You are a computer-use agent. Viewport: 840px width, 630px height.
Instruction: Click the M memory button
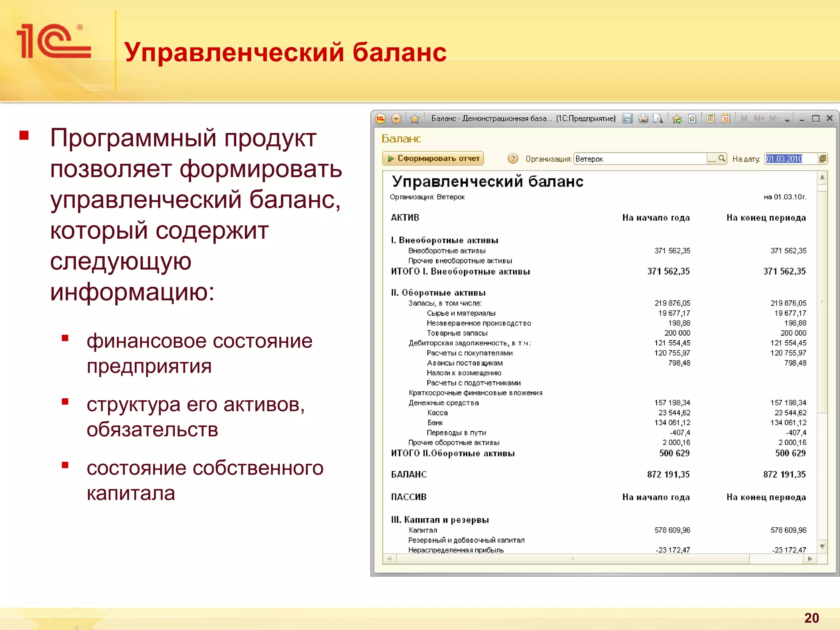tap(744, 119)
